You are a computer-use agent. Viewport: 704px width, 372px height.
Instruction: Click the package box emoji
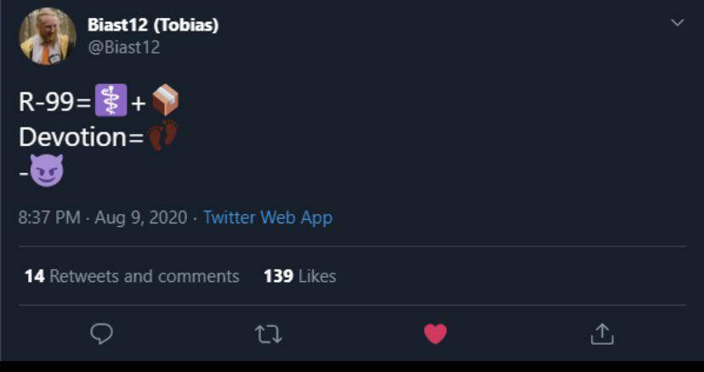pyautogui.click(x=166, y=102)
